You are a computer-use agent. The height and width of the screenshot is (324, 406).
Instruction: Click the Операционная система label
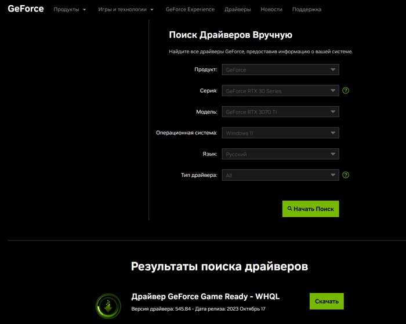point(186,133)
